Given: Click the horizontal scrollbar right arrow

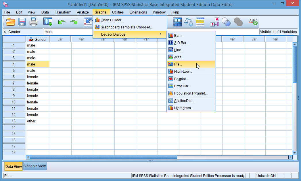Looking at the screenshot, I should click(x=290, y=157).
